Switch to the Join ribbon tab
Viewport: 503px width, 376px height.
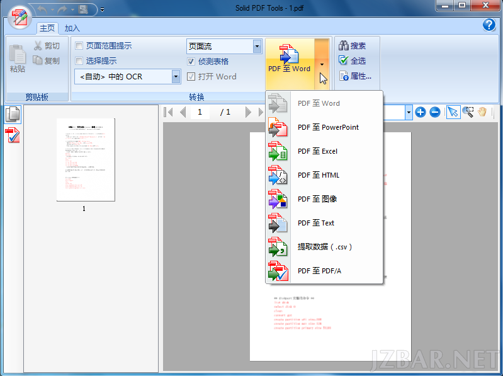pyautogui.click(x=72, y=28)
